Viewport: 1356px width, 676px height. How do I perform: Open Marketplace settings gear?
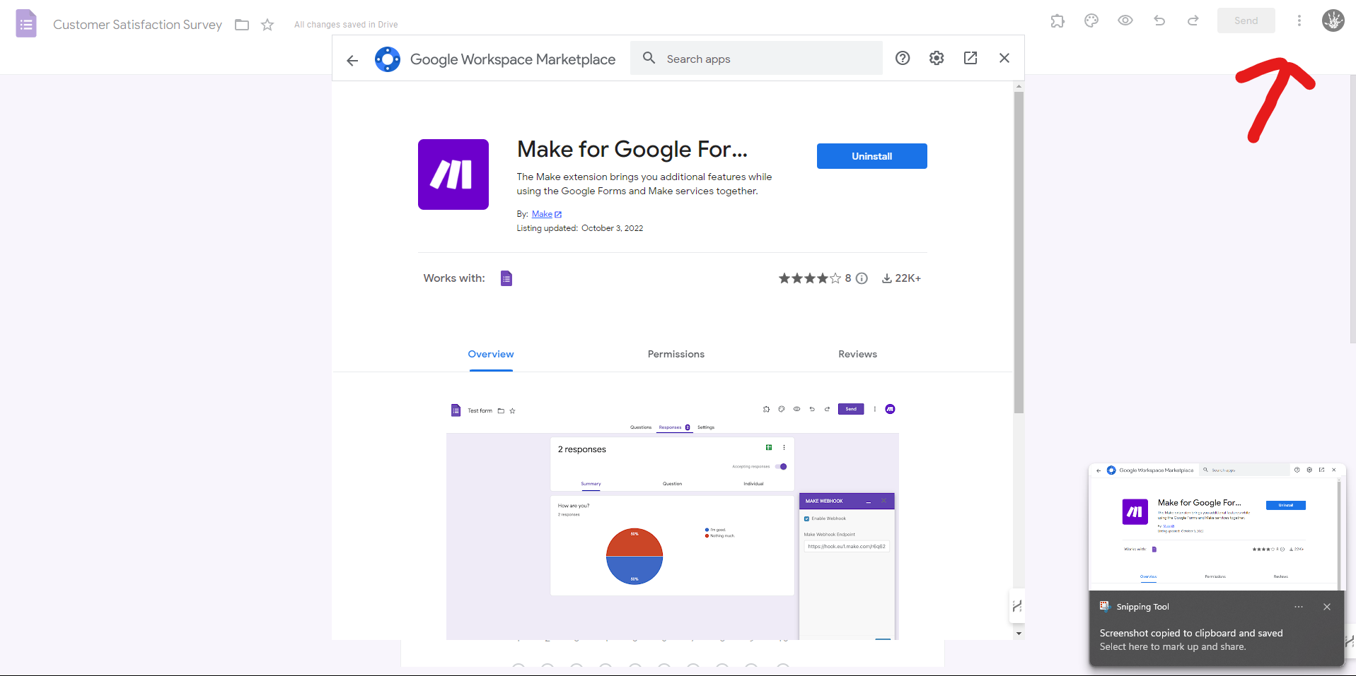pos(937,58)
